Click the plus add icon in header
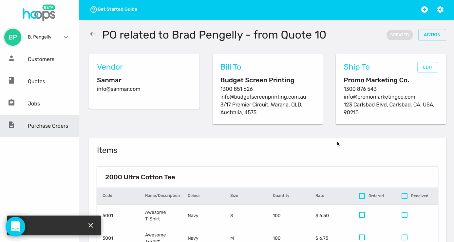 (x=425, y=9)
